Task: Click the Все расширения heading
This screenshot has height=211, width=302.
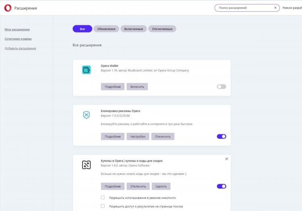Action: [x=87, y=45]
